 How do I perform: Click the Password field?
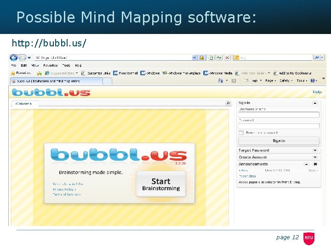pos(279,126)
